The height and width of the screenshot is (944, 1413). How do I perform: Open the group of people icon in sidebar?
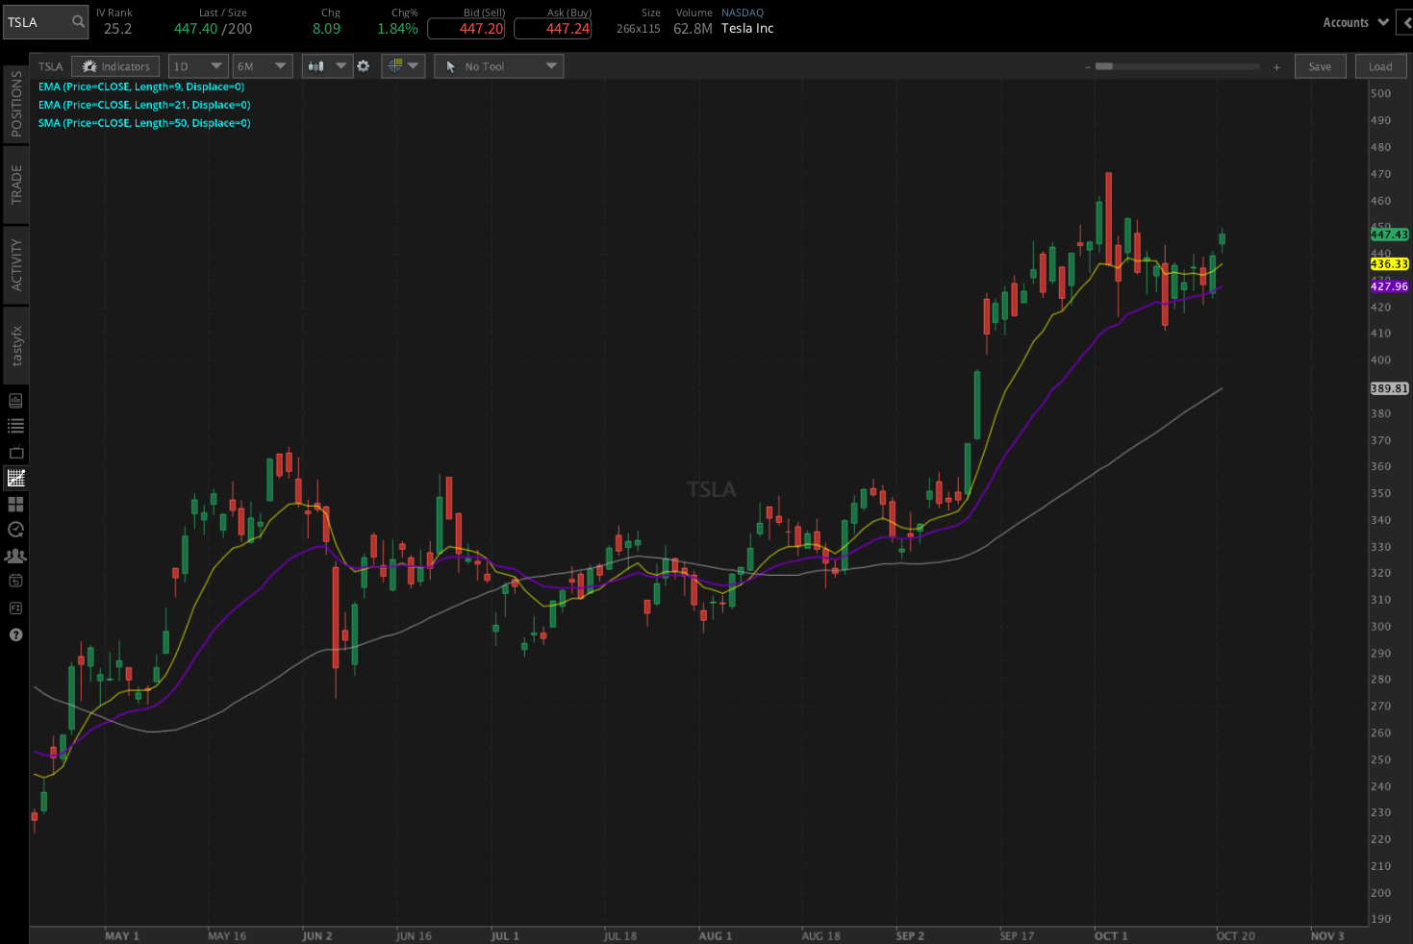(x=15, y=556)
